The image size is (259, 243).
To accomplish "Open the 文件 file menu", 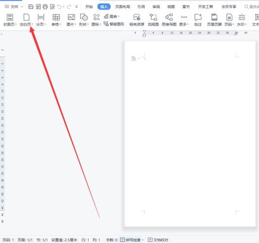I will point(14,7).
